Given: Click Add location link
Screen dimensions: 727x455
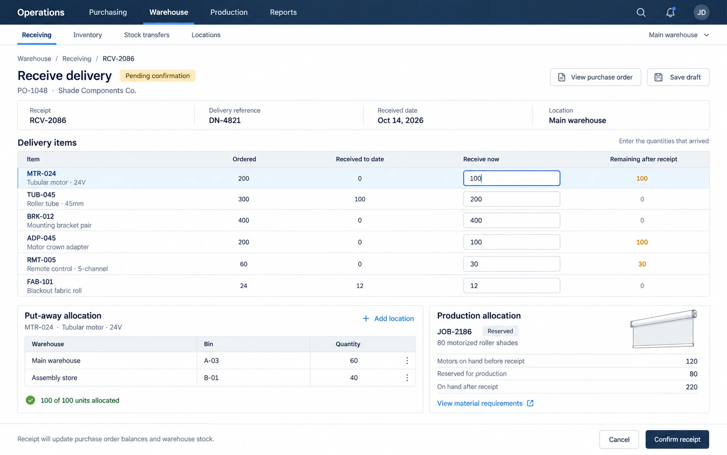Looking at the screenshot, I should coord(388,318).
